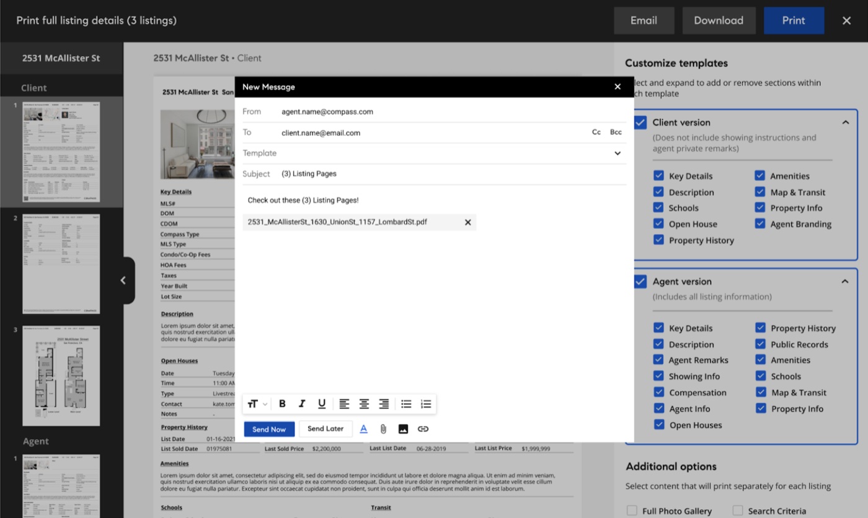Align message text right
The height and width of the screenshot is (518, 868).
tap(384, 404)
